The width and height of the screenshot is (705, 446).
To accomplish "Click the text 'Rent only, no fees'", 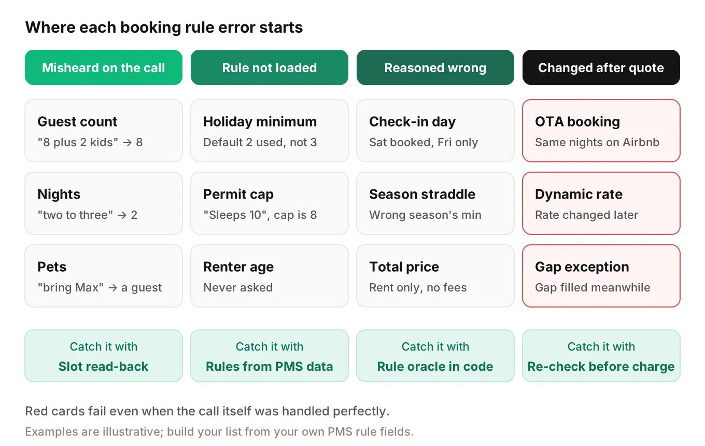I will (x=418, y=287).
